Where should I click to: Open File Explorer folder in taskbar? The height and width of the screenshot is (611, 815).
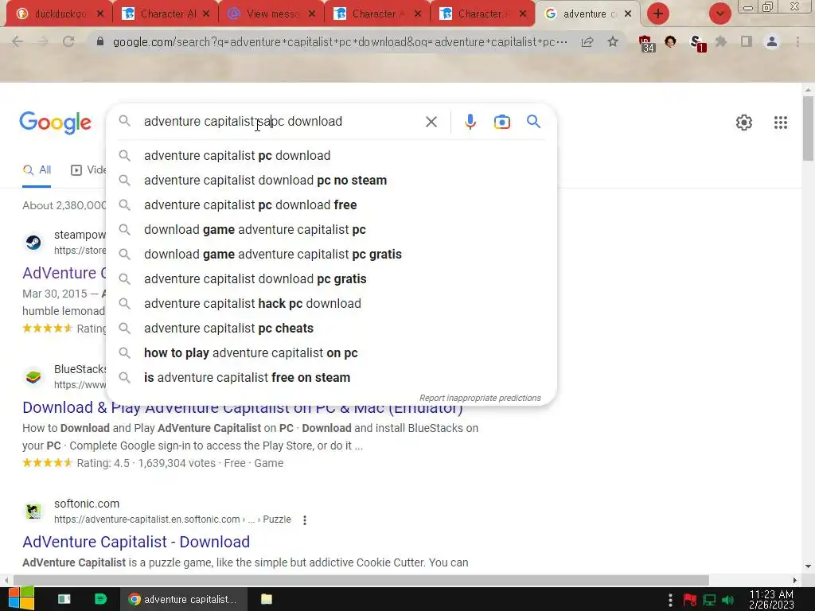tap(266, 599)
